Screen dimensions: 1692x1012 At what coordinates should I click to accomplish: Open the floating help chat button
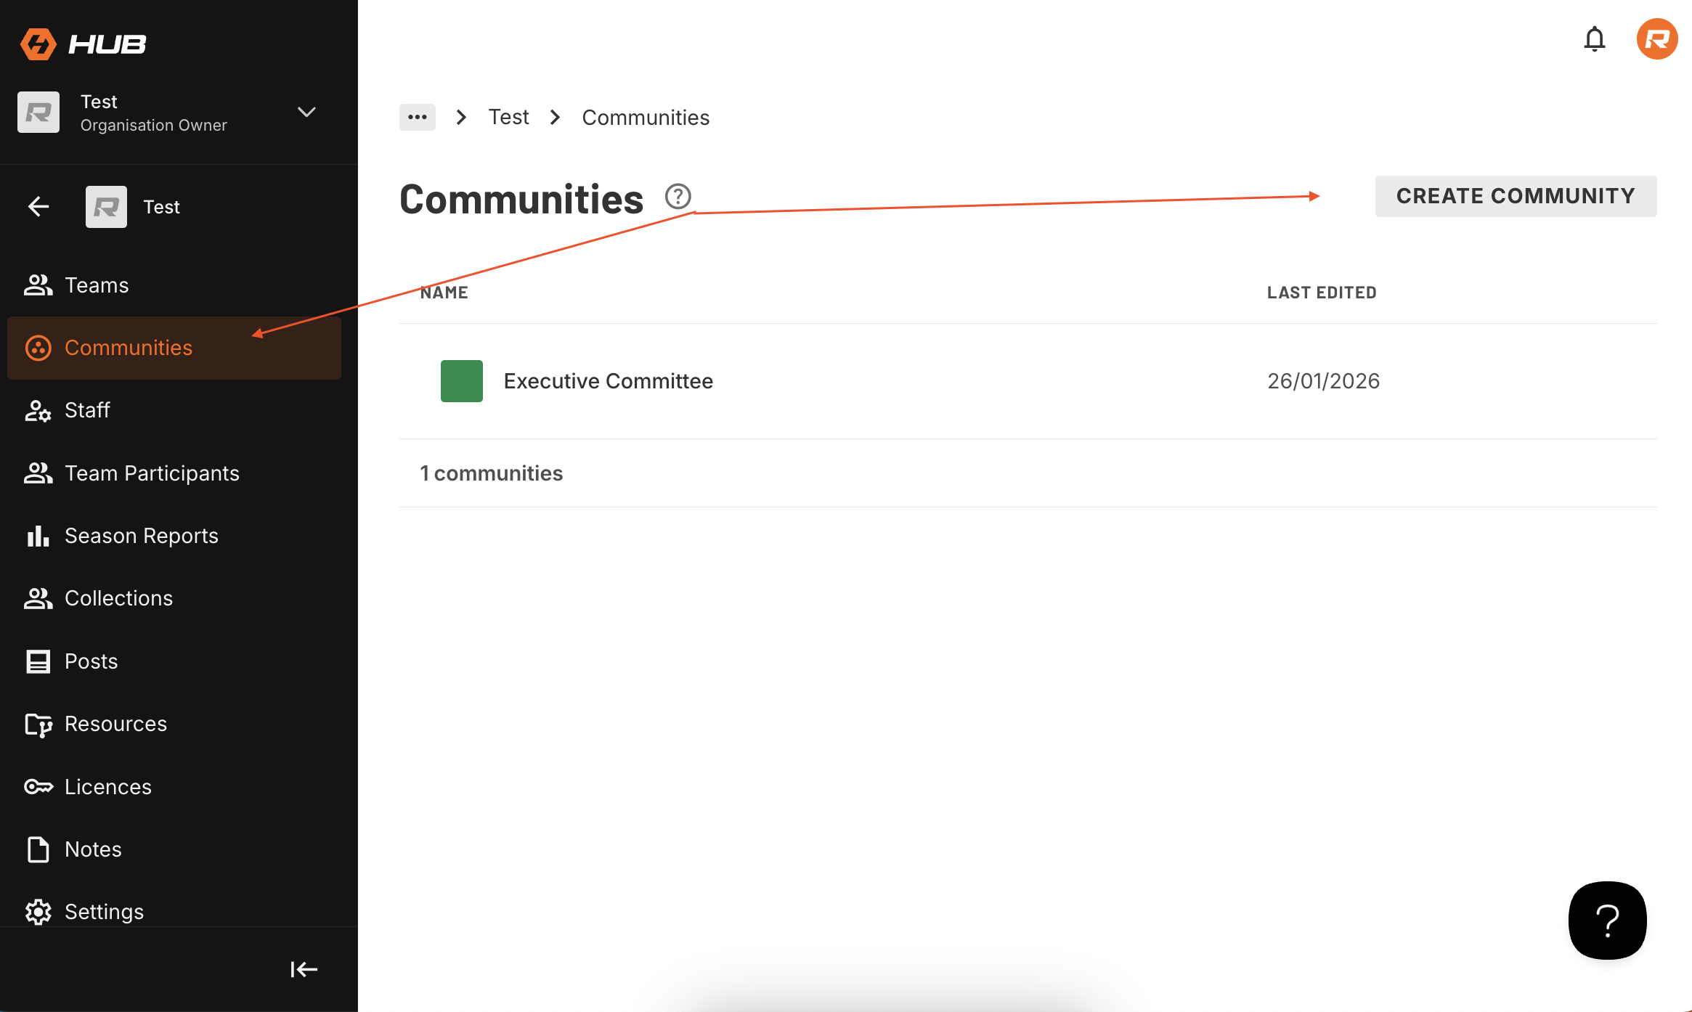(1607, 921)
